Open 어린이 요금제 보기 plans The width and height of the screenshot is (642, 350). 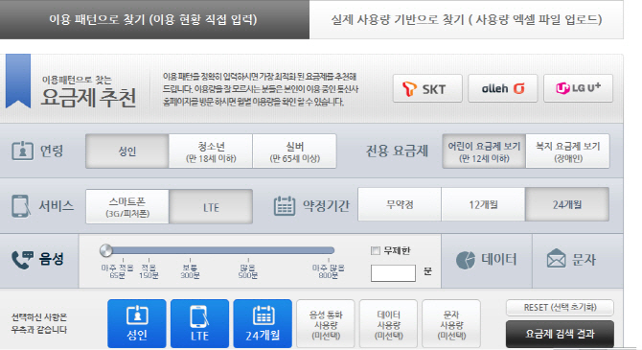tap(484, 152)
